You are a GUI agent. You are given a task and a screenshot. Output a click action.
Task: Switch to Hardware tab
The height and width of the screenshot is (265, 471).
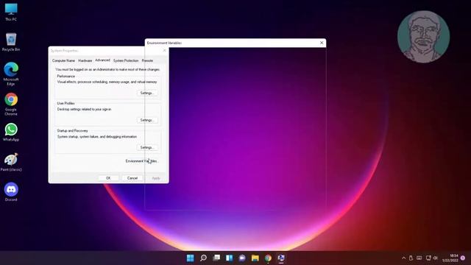coord(85,60)
